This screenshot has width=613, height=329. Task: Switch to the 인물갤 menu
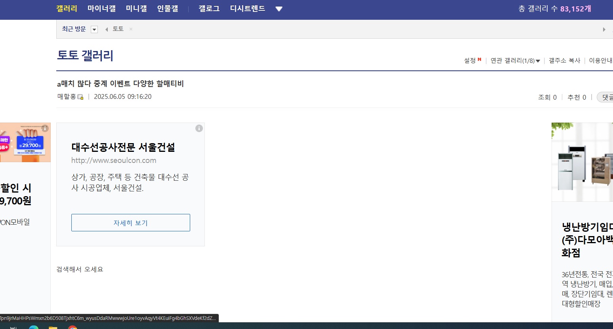[x=168, y=8]
